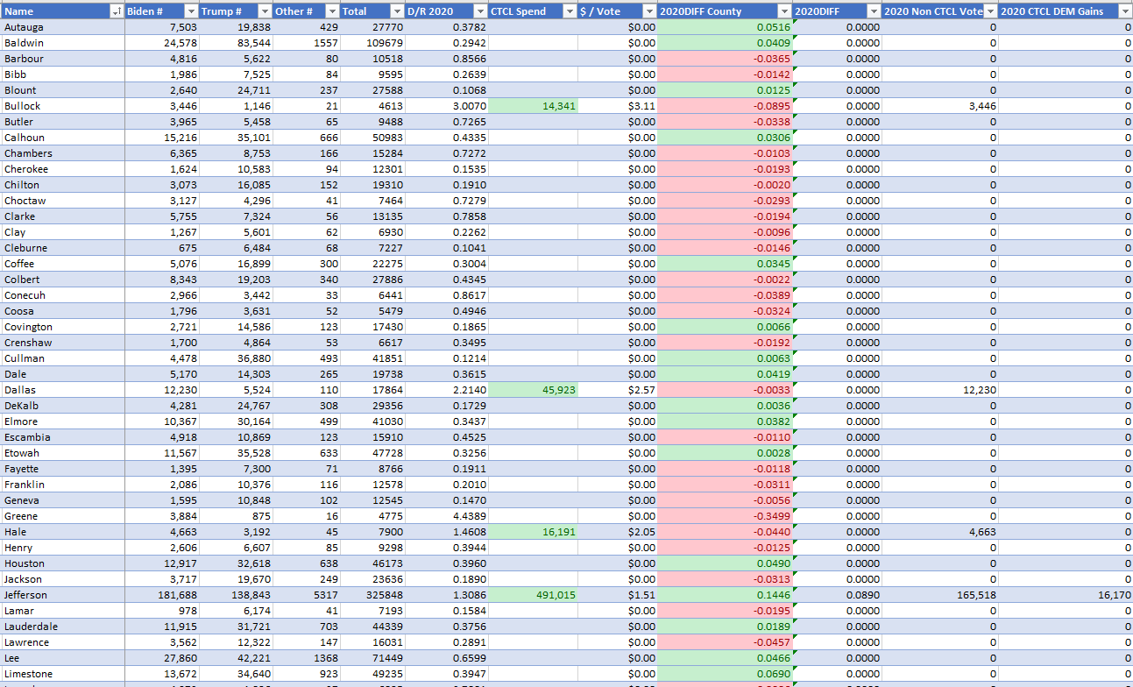The width and height of the screenshot is (1133, 687).
Task: Click Etowah's Total value 47728
Action: click(x=372, y=453)
